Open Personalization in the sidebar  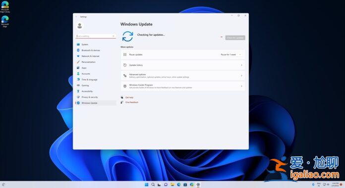click(96, 62)
